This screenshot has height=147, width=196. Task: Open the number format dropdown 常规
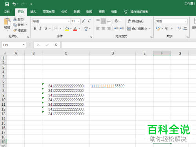coord(185,21)
